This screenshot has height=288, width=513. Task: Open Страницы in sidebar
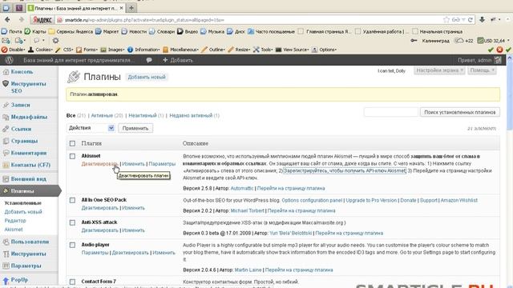pyautogui.click(x=24, y=141)
